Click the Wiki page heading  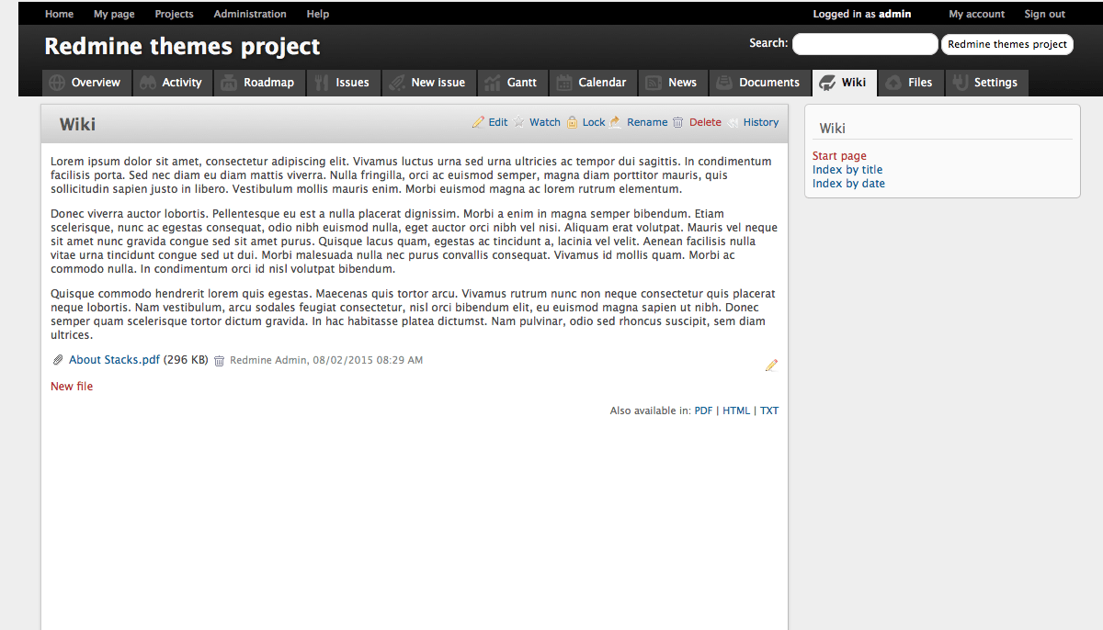pyautogui.click(x=77, y=124)
